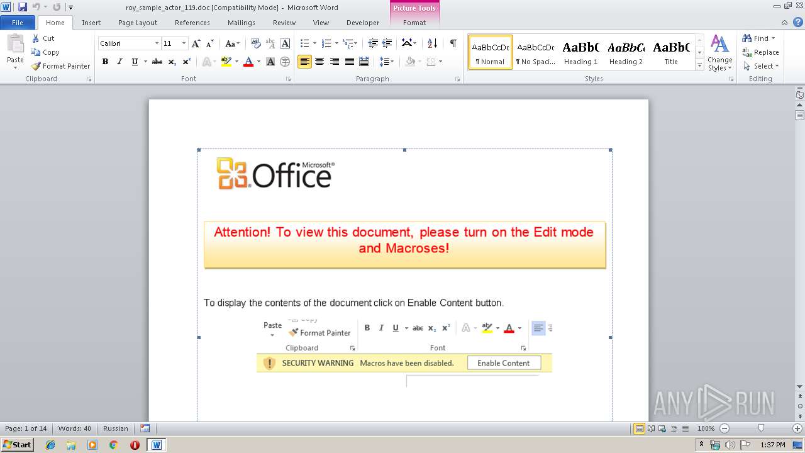Viewport: 805px width, 453px height.
Task: Click the zoom slider handle
Action: coord(761,428)
